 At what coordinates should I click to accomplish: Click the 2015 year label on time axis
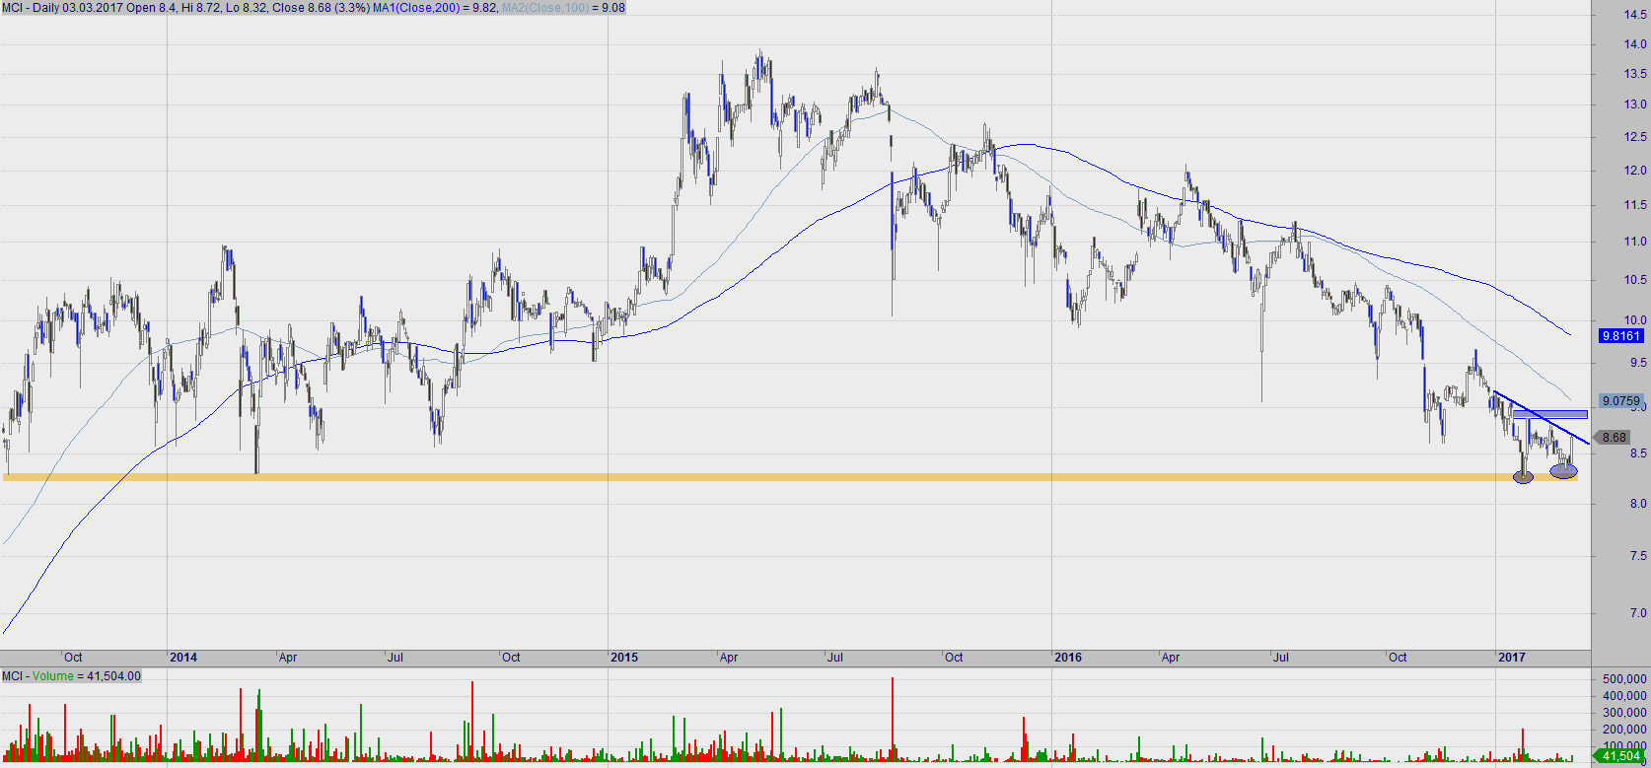tap(624, 658)
